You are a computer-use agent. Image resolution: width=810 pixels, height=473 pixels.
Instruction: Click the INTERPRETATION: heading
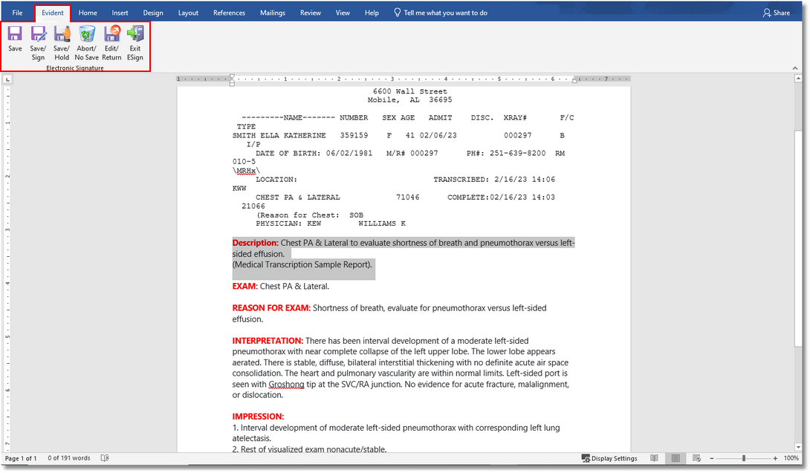click(268, 341)
